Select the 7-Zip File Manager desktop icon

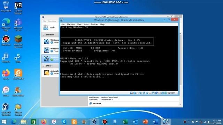(x=18, y=8)
